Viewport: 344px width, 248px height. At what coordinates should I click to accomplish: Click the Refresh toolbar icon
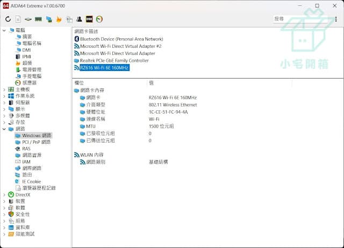[x=8, y=19]
